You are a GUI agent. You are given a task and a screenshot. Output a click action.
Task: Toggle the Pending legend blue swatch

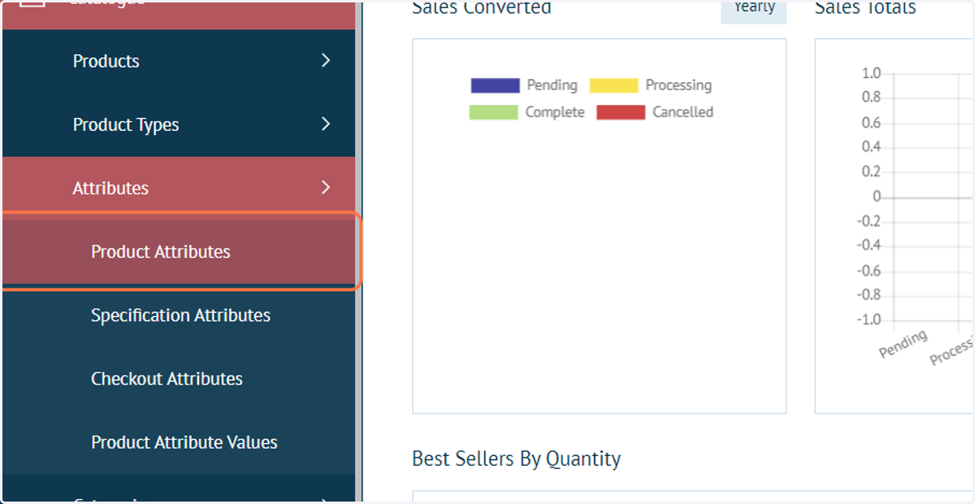495,85
